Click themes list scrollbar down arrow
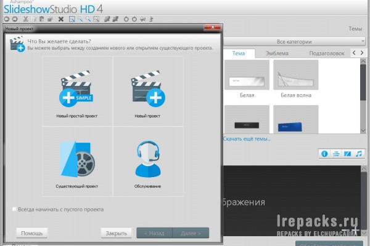This screenshot has height=246, width=370. point(363,130)
